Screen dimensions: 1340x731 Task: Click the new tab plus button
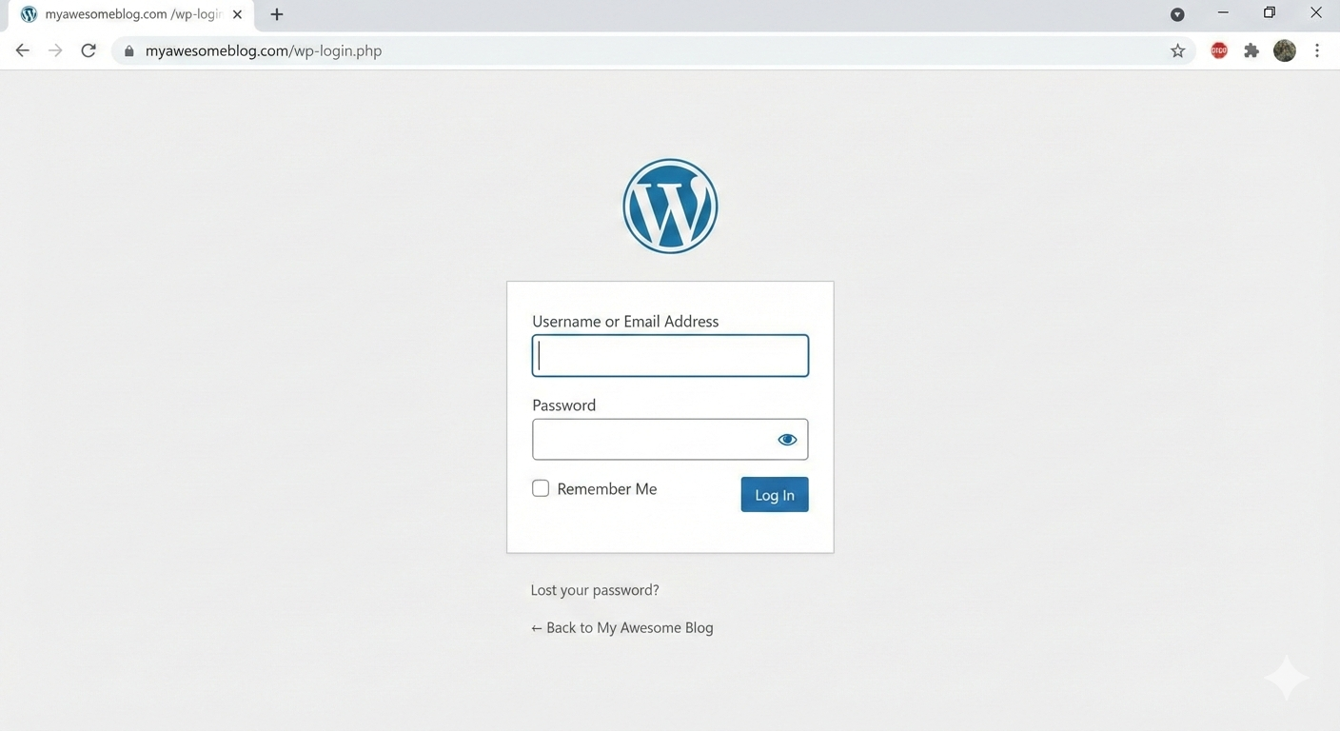point(276,13)
